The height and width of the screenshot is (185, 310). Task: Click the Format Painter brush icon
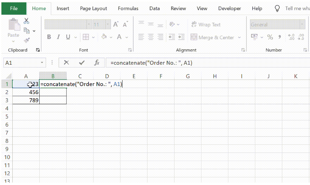pyautogui.click(x=26, y=40)
